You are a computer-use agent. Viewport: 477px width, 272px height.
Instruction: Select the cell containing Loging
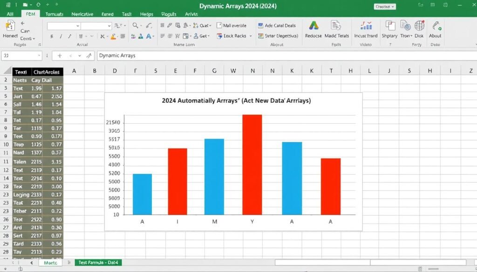click(x=21, y=195)
